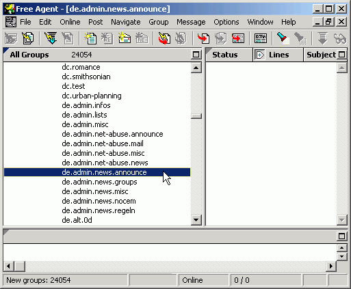Click the greyed flashlight Find Next icon
This screenshot has width=351, height=289.
300,38
